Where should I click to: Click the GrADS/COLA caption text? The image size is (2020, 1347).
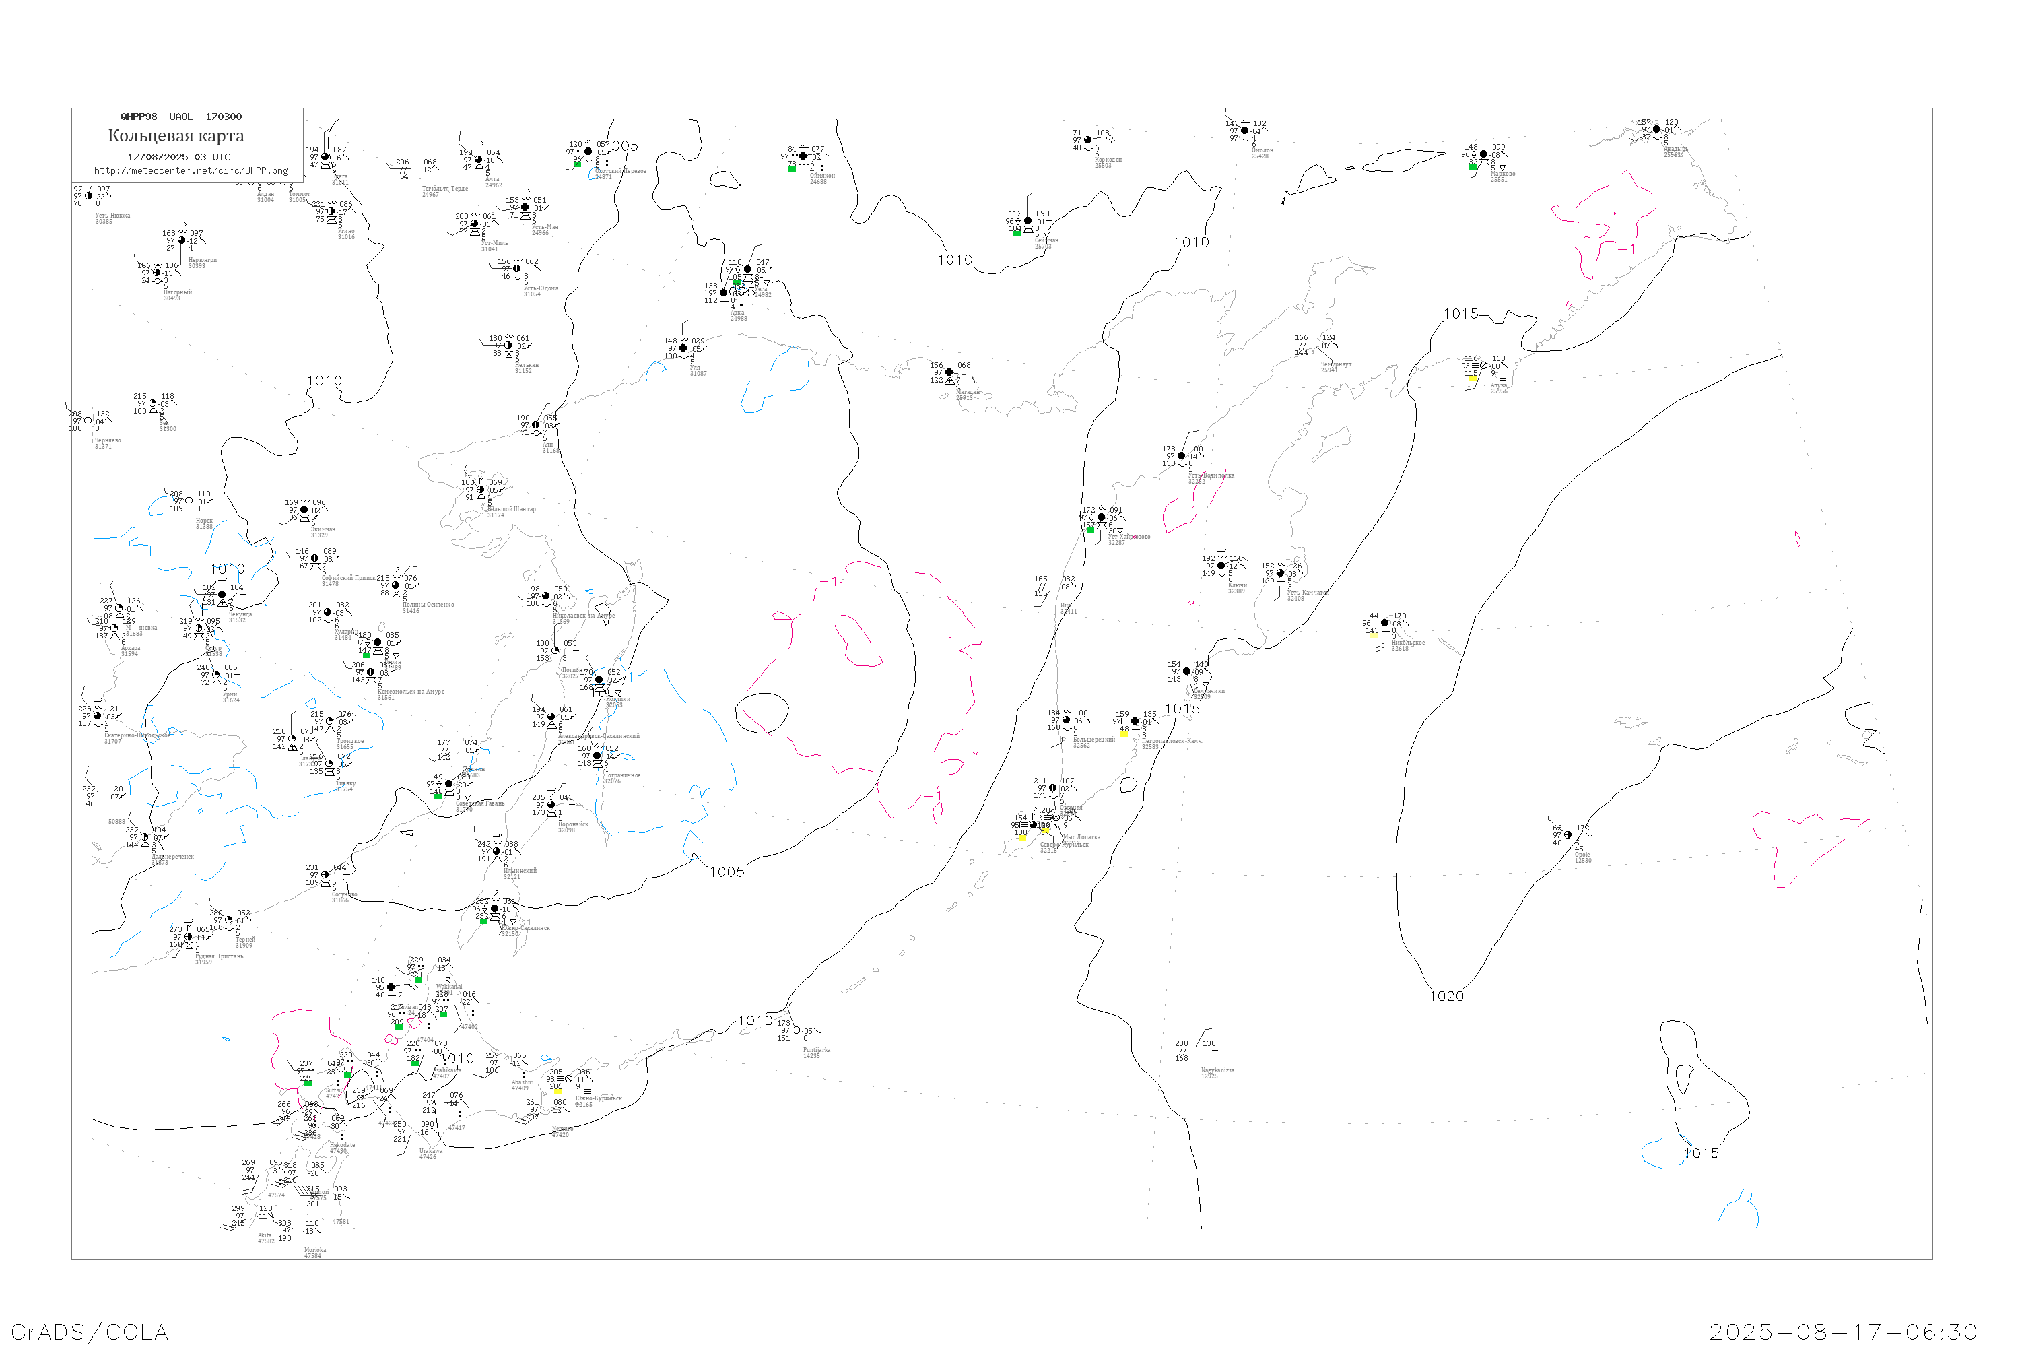[x=90, y=1332]
